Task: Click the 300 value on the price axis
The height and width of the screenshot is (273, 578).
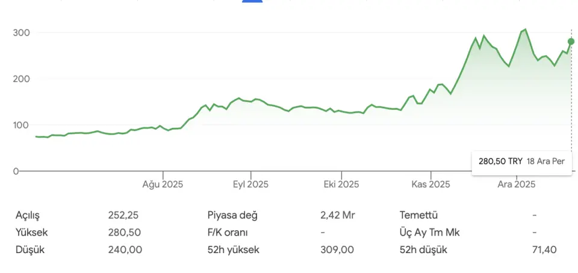Action: (x=21, y=33)
